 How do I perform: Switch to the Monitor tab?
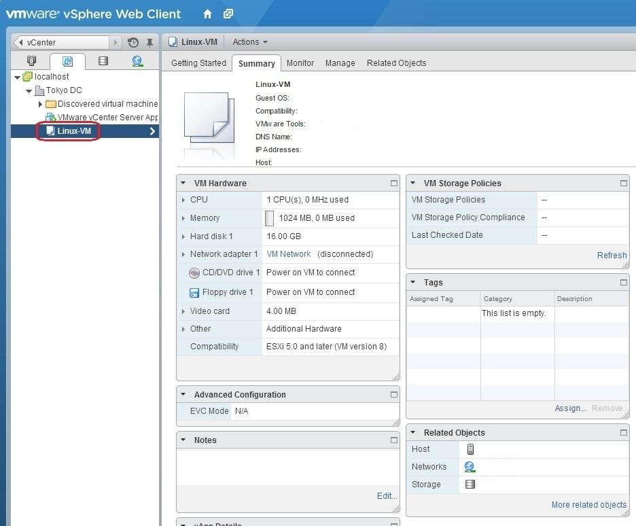point(300,63)
